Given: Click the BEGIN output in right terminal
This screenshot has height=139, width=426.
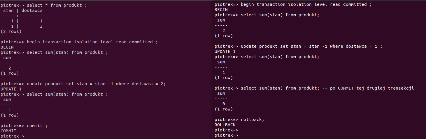Looking at the screenshot, I should (x=221, y=10).
